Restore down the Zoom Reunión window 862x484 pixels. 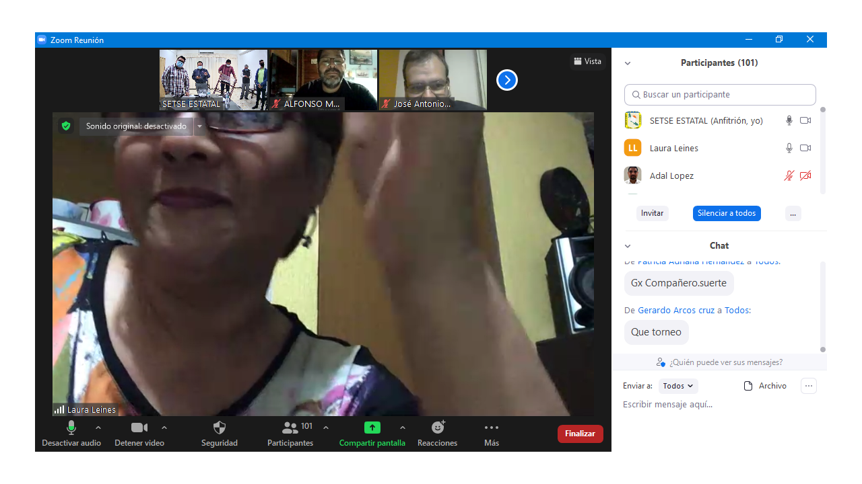coord(779,40)
